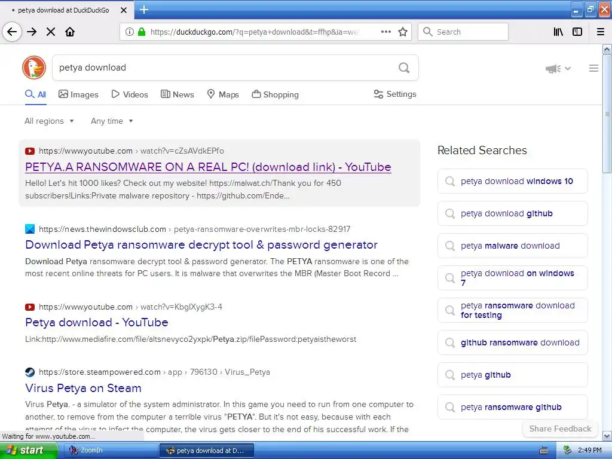Open Download Petya ransomware decrypt tool link
Viewport: 612px width, 459px height.
[x=201, y=244]
